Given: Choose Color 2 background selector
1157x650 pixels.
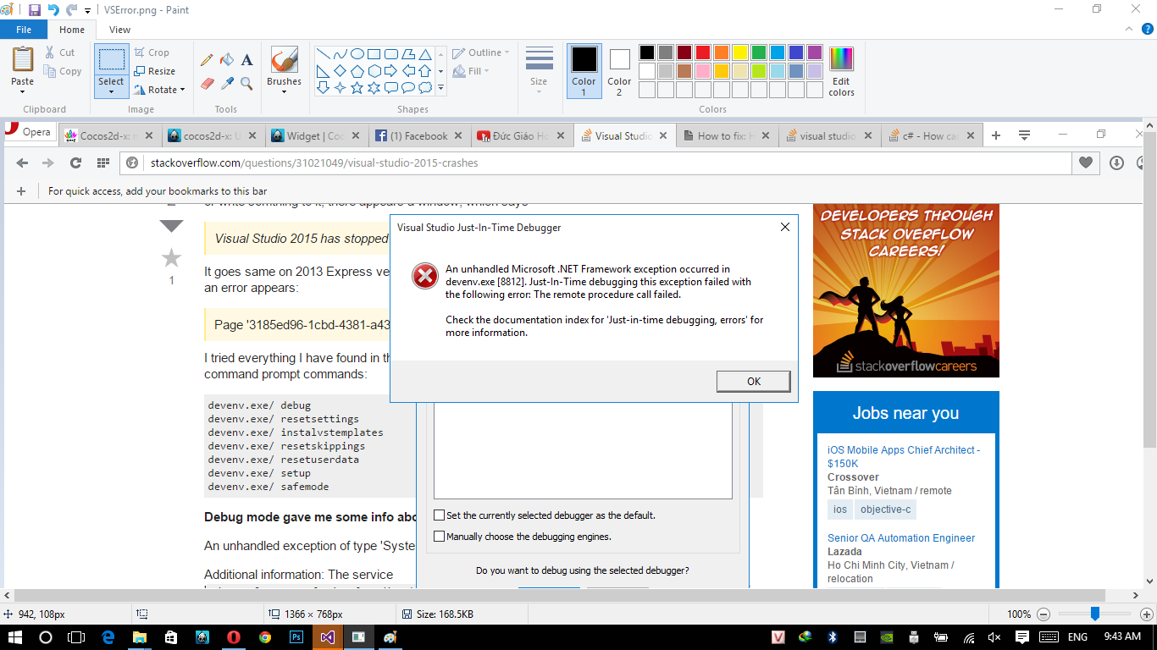Looking at the screenshot, I should click(619, 71).
